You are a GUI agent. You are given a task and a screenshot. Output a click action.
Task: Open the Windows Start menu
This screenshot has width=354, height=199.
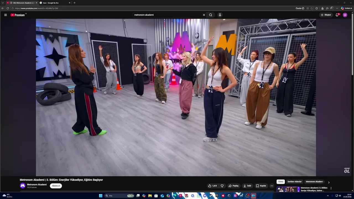point(101,196)
